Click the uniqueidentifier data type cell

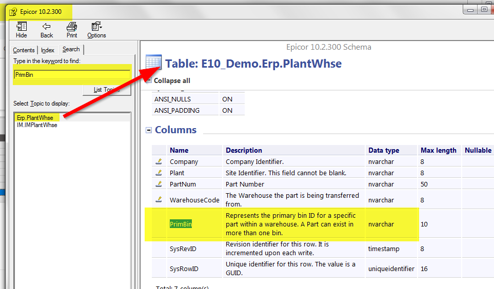391,269
